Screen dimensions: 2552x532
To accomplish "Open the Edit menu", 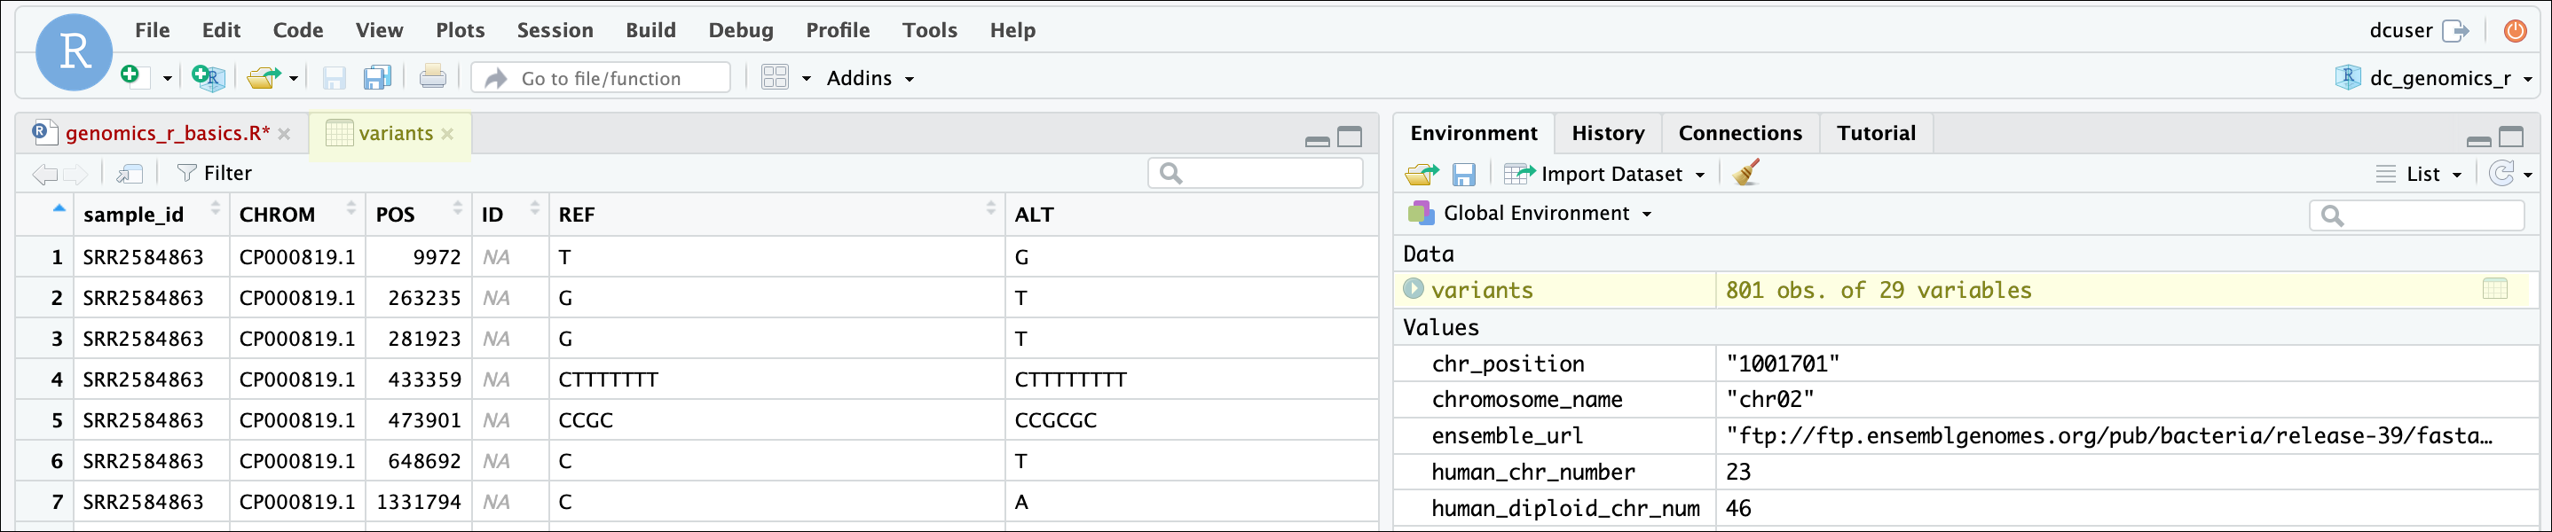I will pyautogui.click(x=221, y=31).
